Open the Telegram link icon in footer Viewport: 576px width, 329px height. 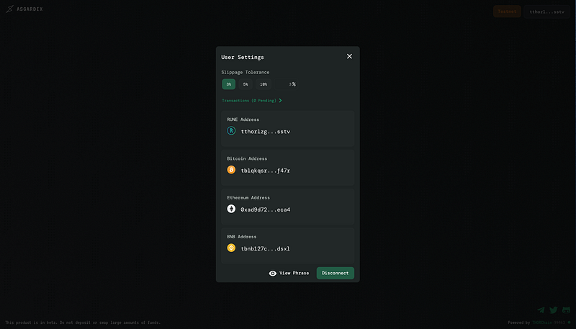point(541,310)
